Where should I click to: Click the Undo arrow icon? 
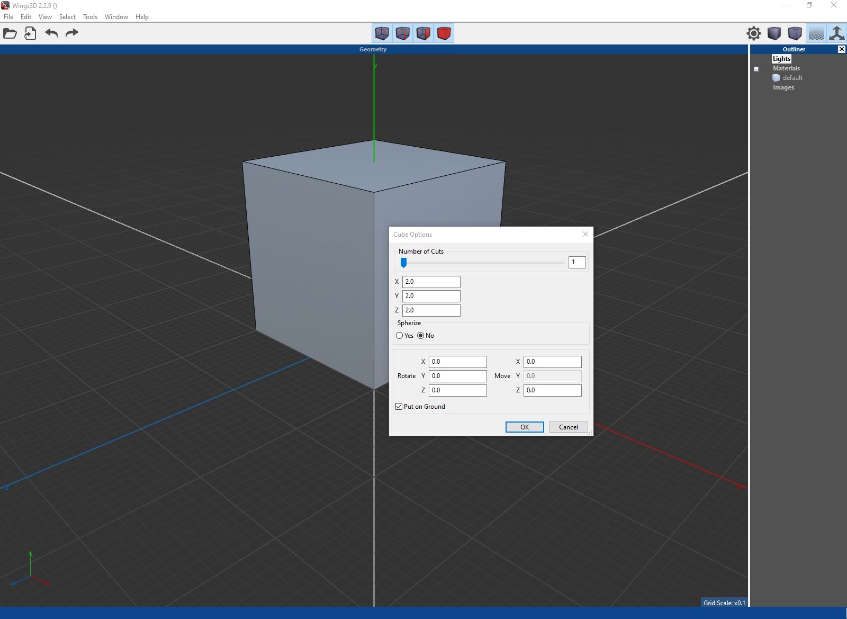click(51, 33)
